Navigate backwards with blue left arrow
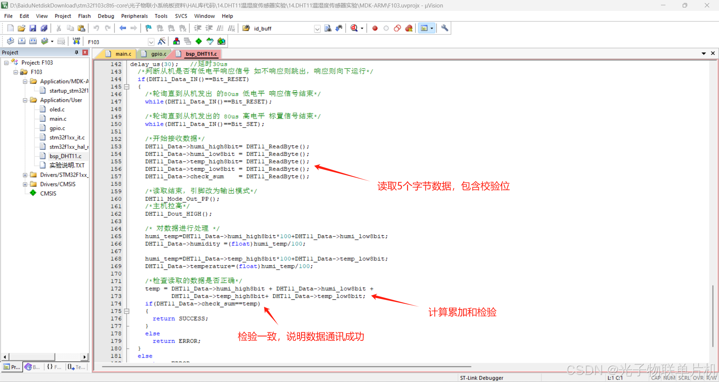719x382 pixels. coord(122,28)
